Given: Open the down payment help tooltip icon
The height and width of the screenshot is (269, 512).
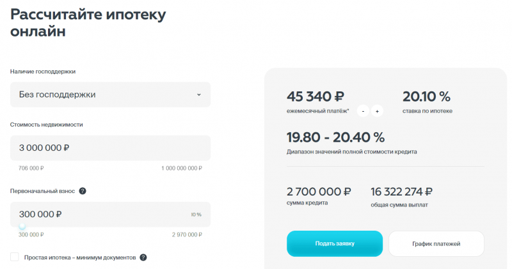Looking at the screenshot, I should click(x=83, y=191).
